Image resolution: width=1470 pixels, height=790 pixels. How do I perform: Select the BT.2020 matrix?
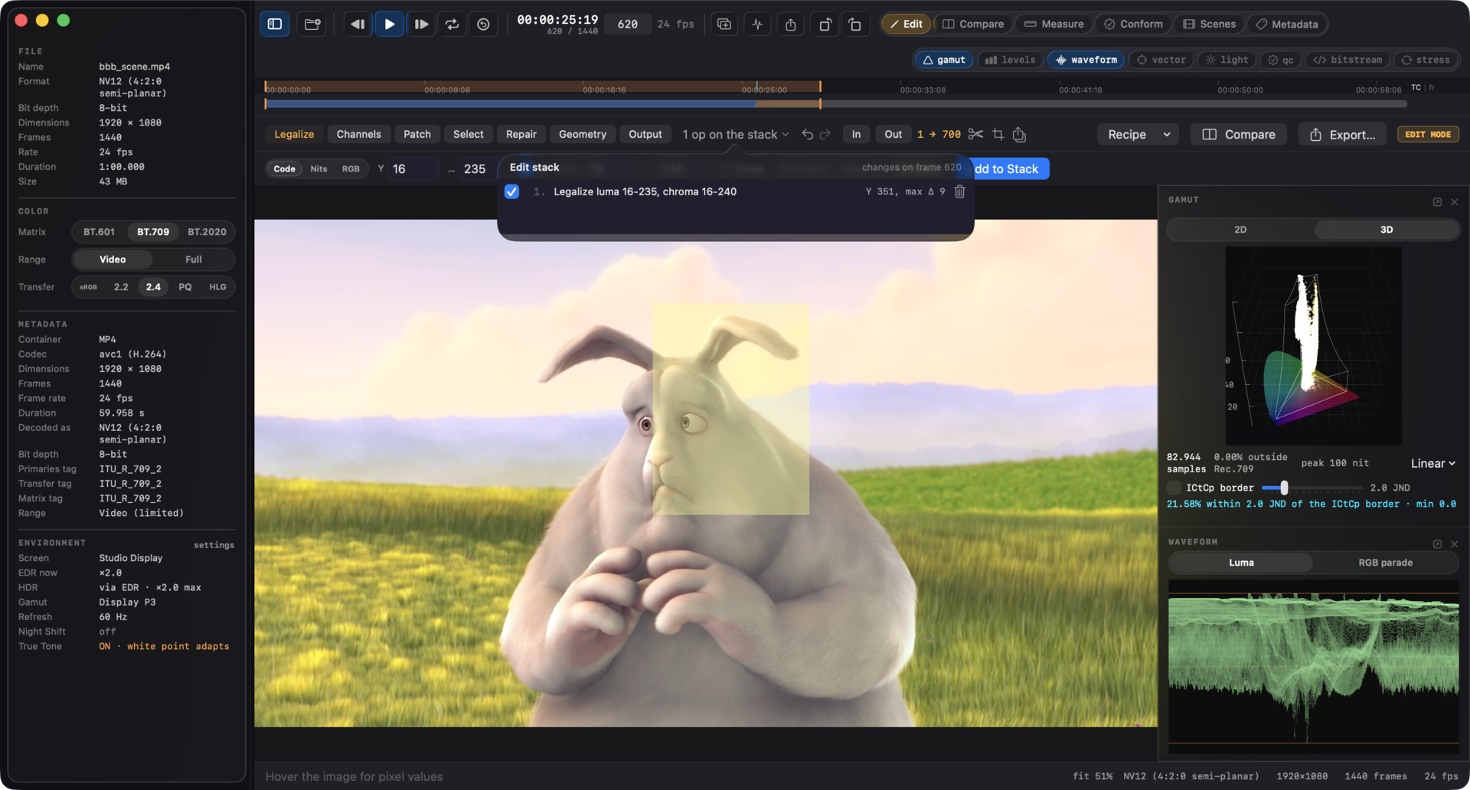[x=207, y=232]
